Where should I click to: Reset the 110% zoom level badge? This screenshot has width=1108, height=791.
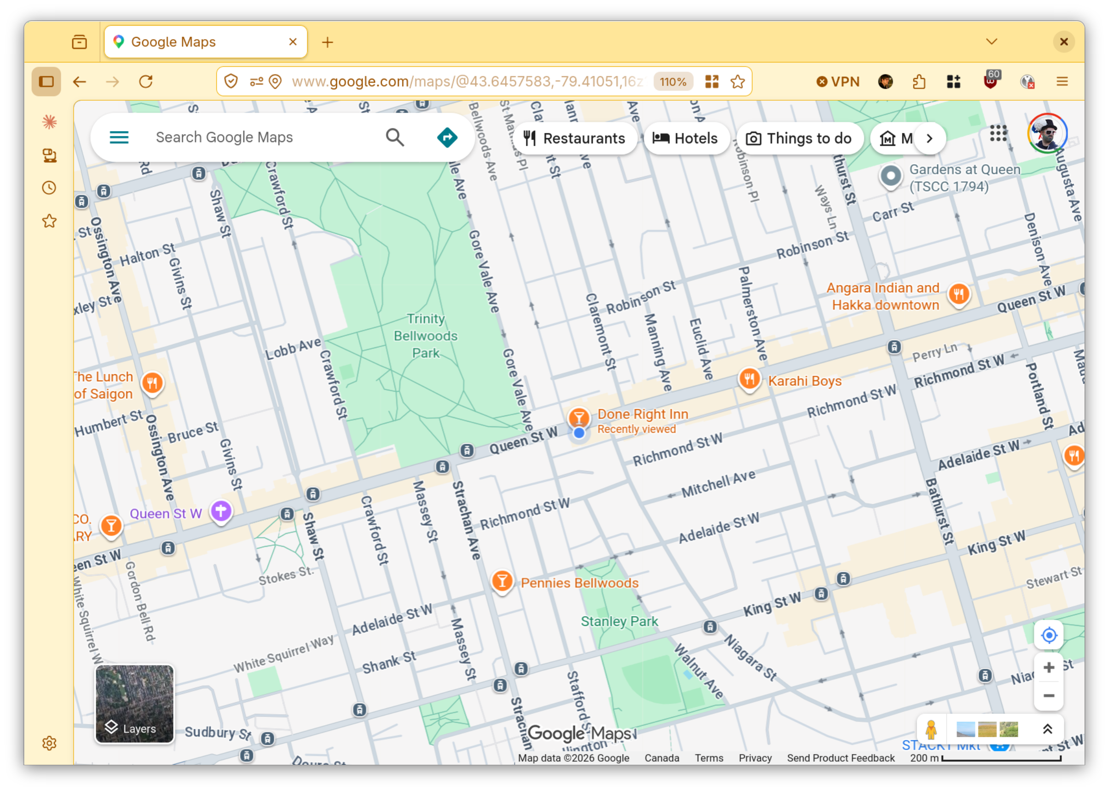coord(673,81)
